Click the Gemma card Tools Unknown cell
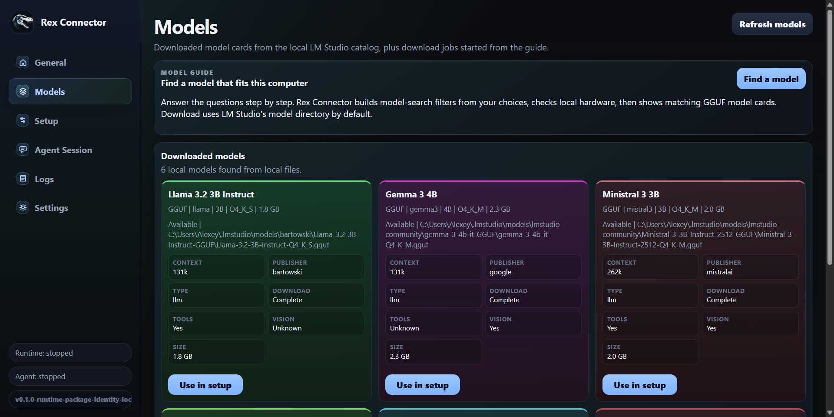Image resolution: width=834 pixels, height=417 pixels. 434,324
